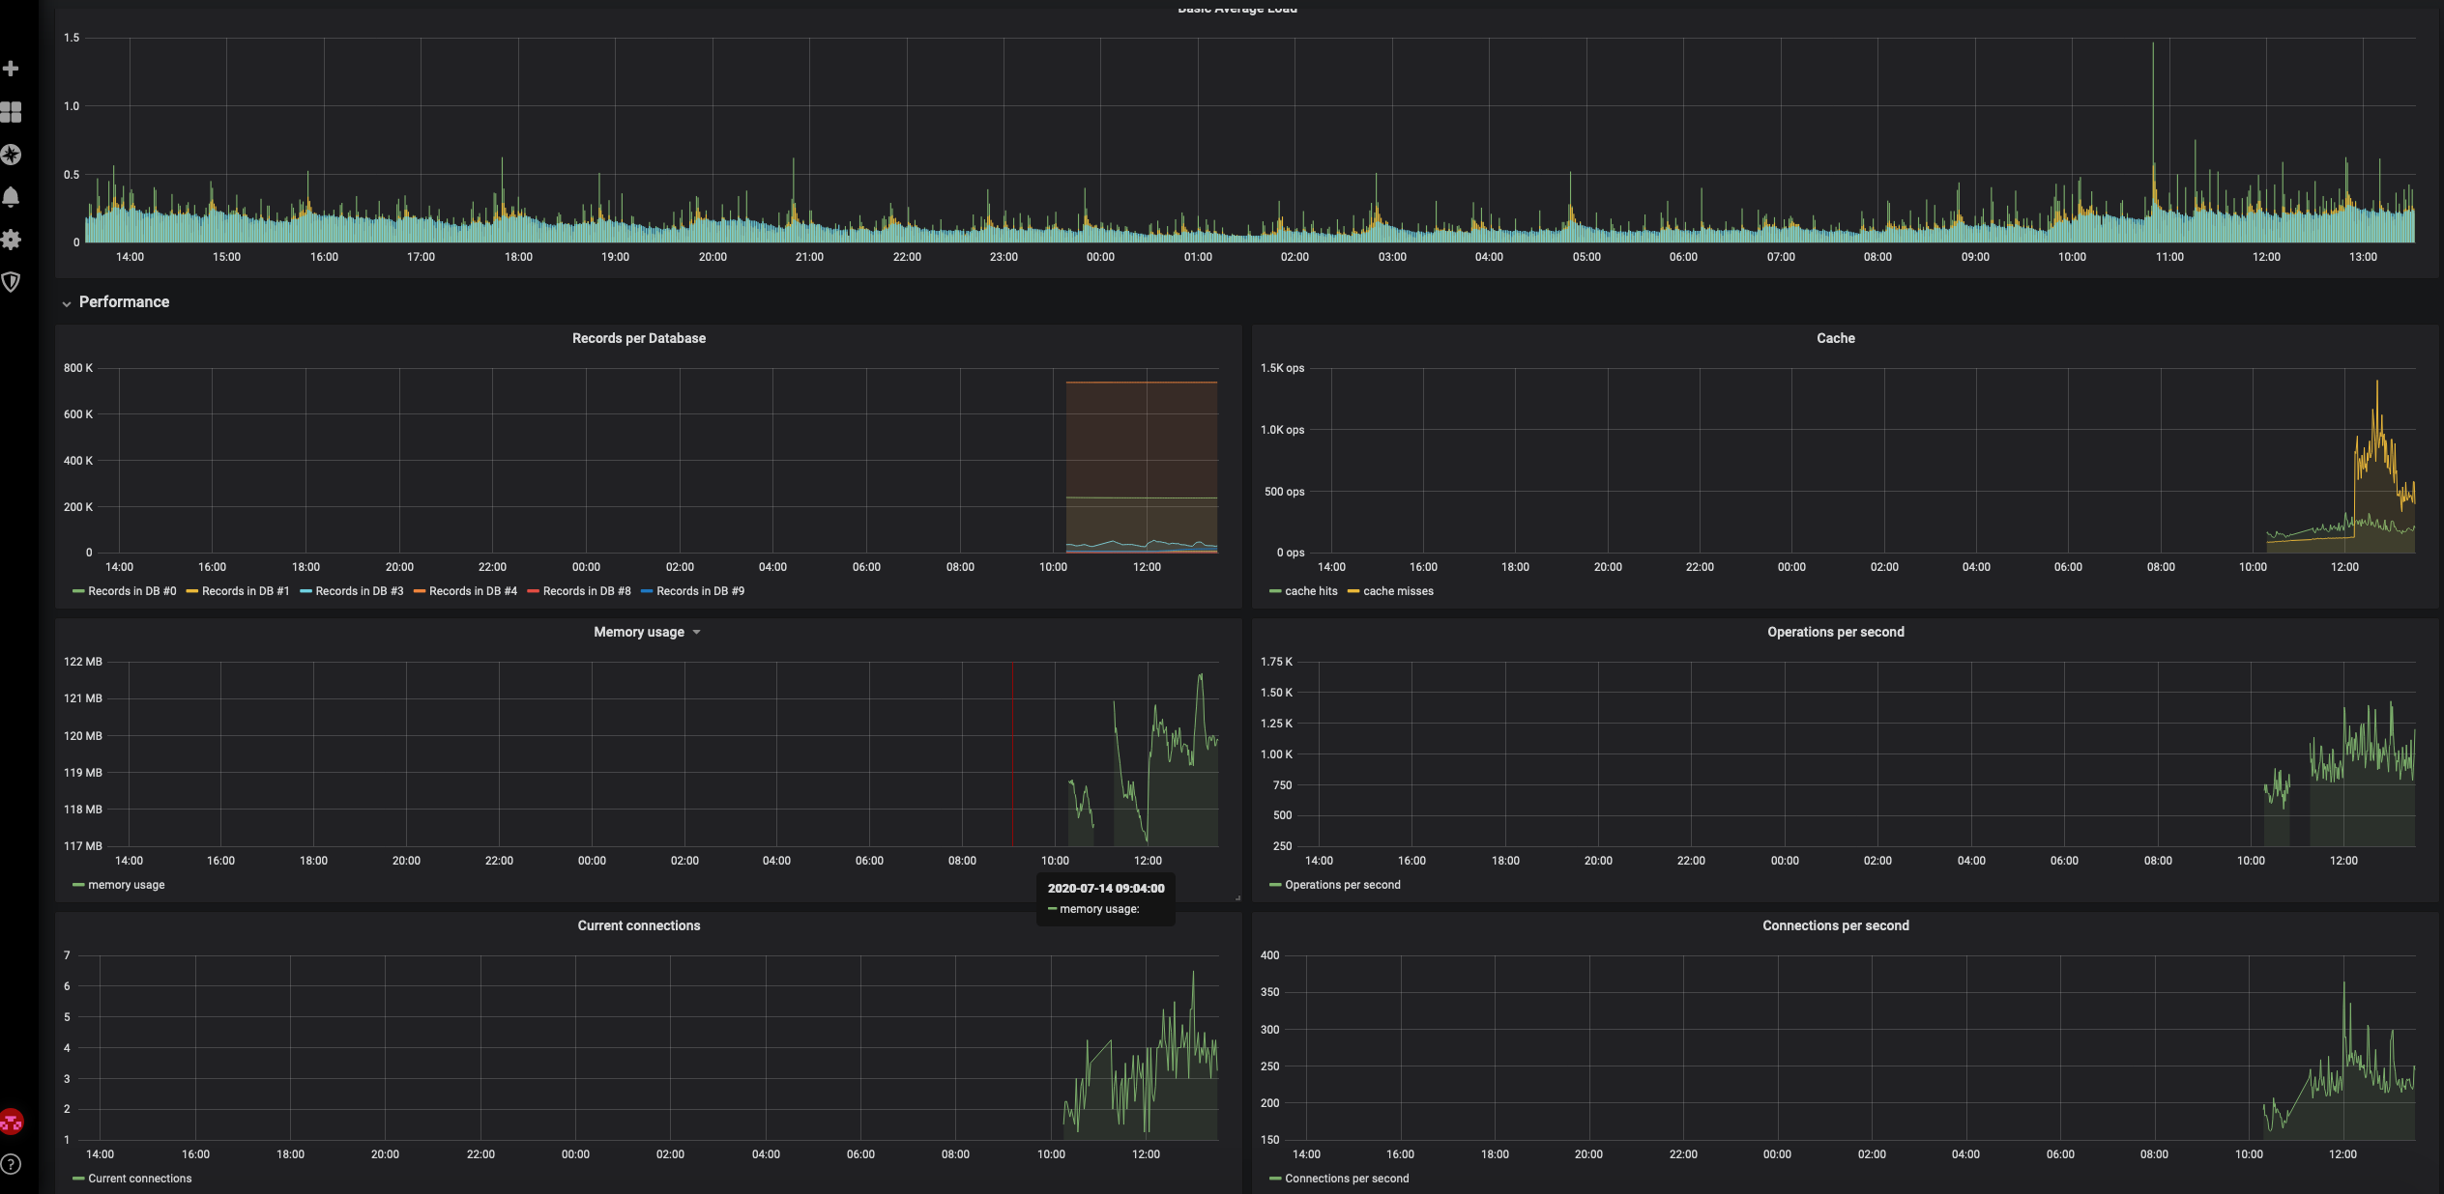Screen dimensions: 2444x1194
Task: Toggle the cache hits legend series
Action: coord(1310,591)
